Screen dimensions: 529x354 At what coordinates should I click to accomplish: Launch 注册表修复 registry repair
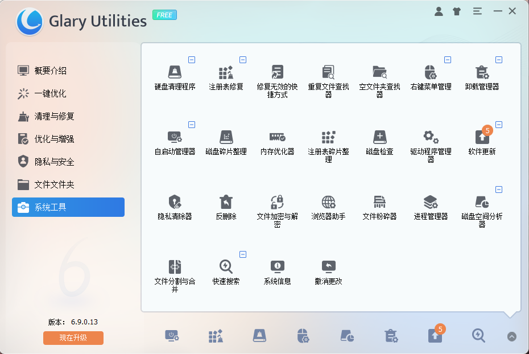coord(226,77)
